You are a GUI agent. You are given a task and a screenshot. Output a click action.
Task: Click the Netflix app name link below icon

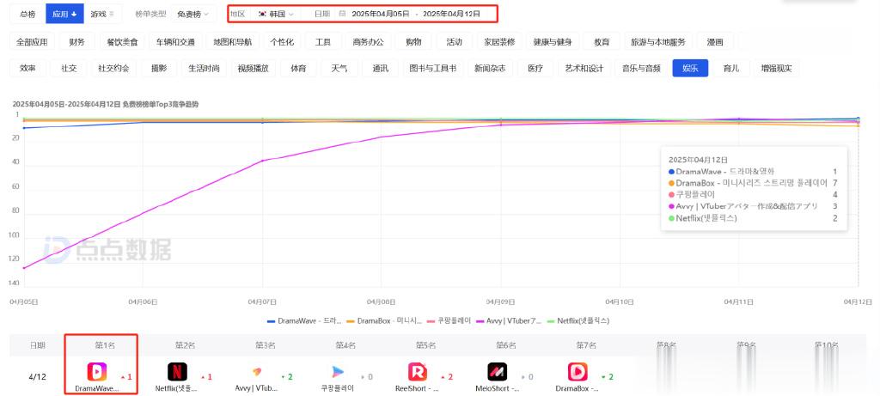point(177,388)
